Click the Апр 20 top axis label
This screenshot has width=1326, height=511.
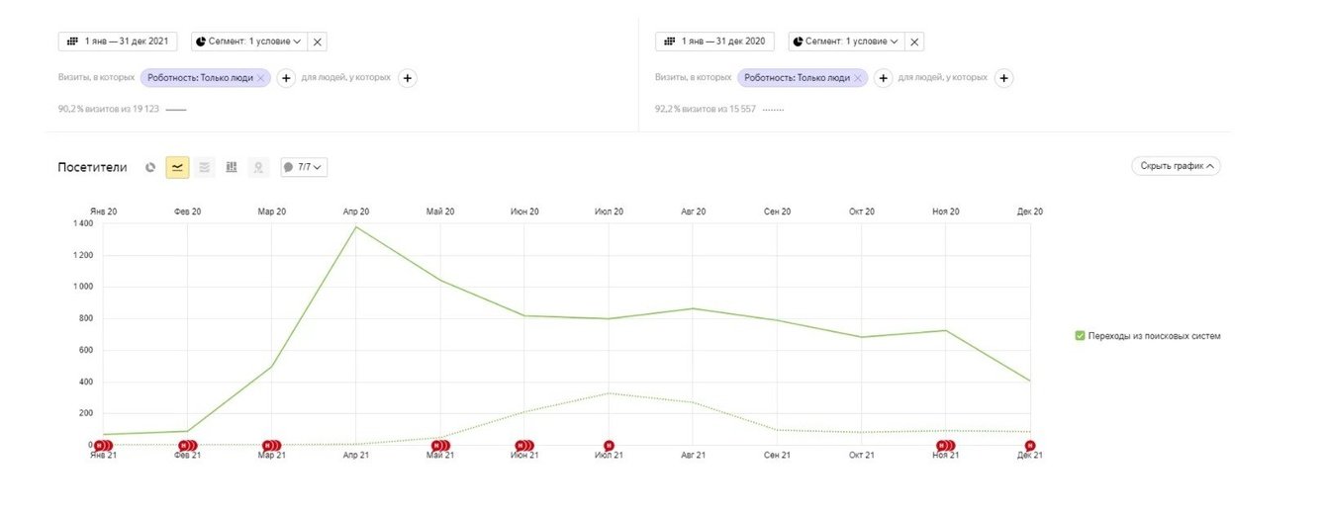(x=356, y=212)
